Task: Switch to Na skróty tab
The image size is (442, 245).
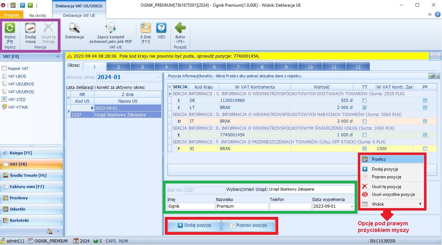Action: pos(38,15)
